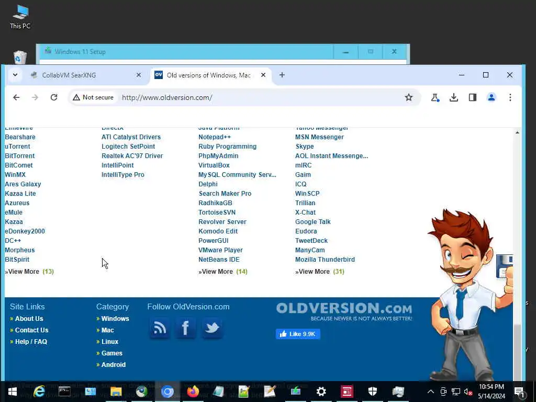Open File Explorer from the taskbar
This screenshot has height=402, width=536.
pos(116,392)
